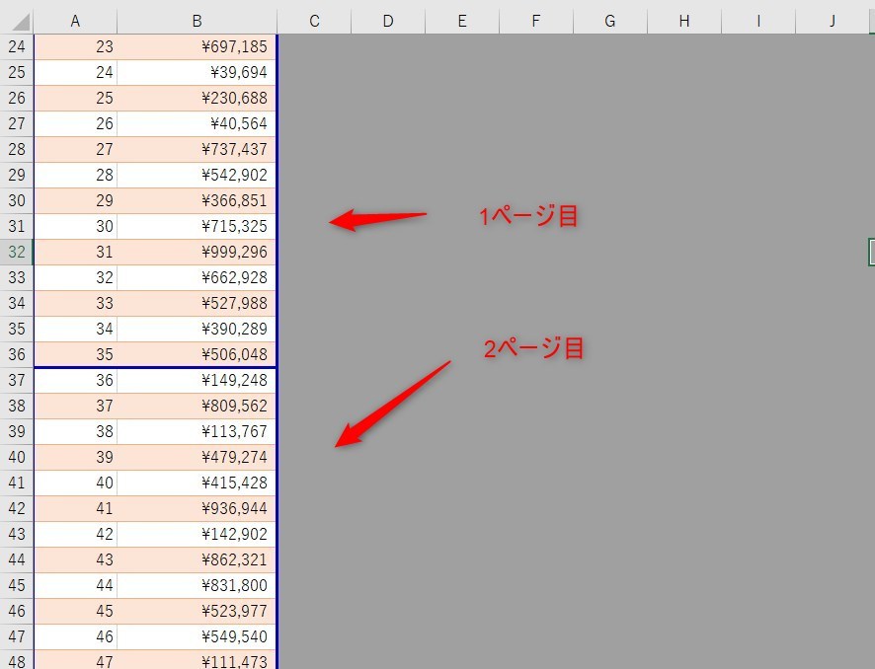Image resolution: width=875 pixels, height=669 pixels.
Task: Click cell containing ¥113,767
Action: pos(197,431)
